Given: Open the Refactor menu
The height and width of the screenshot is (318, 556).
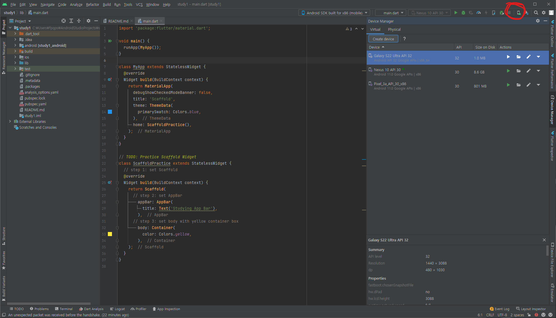Looking at the screenshot, I should [93, 4].
